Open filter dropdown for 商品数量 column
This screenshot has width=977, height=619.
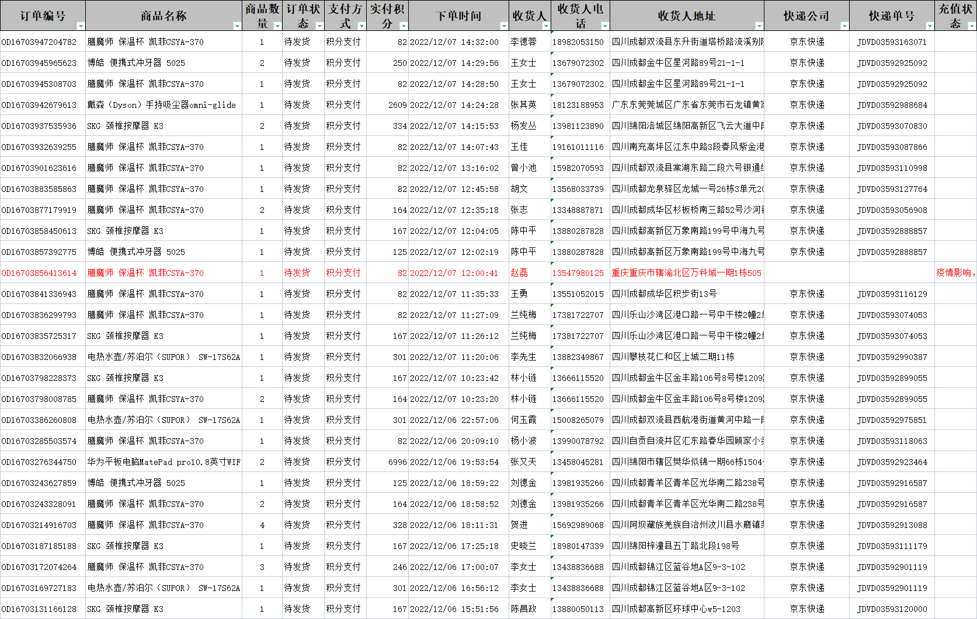(277, 26)
